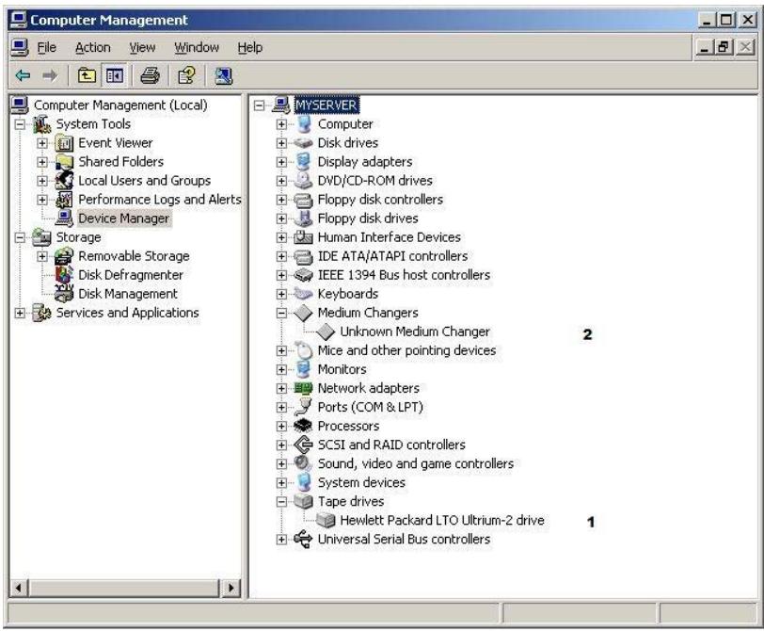Expand the Display adapters category
This screenshot has width=764, height=631.
pyautogui.click(x=281, y=162)
